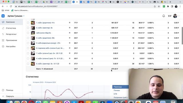Tick checkbox for 4. ж25+ (ключи 3 дня)- 7к
This screenshot has height=103, width=183.
point(28,58)
